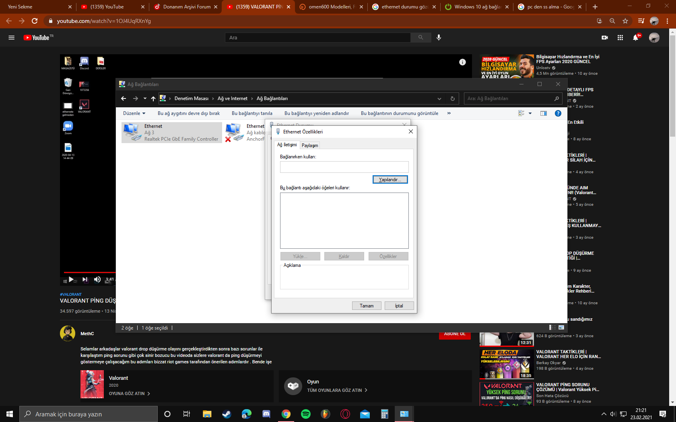676x422 pixels.
Task: Open Steam from taskbar
Action: [x=227, y=414]
